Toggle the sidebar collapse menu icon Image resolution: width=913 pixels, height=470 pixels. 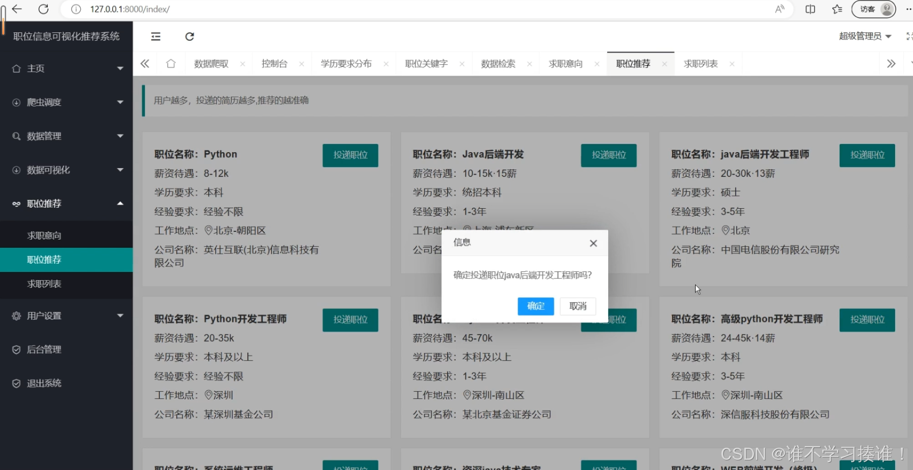pyautogui.click(x=156, y=36)
